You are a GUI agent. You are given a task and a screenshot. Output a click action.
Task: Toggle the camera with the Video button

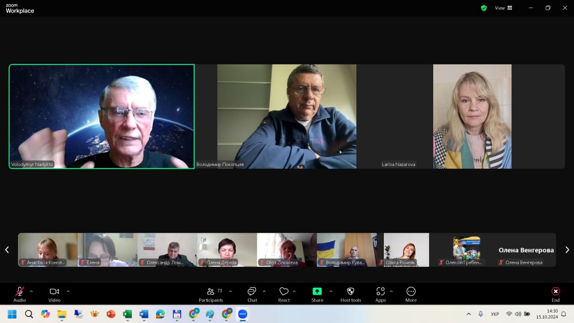54,294
